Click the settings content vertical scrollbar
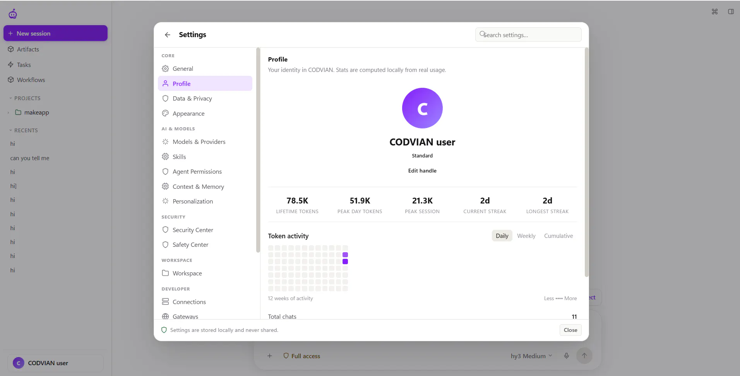This screenshot has width=740, height=376. 586,162
